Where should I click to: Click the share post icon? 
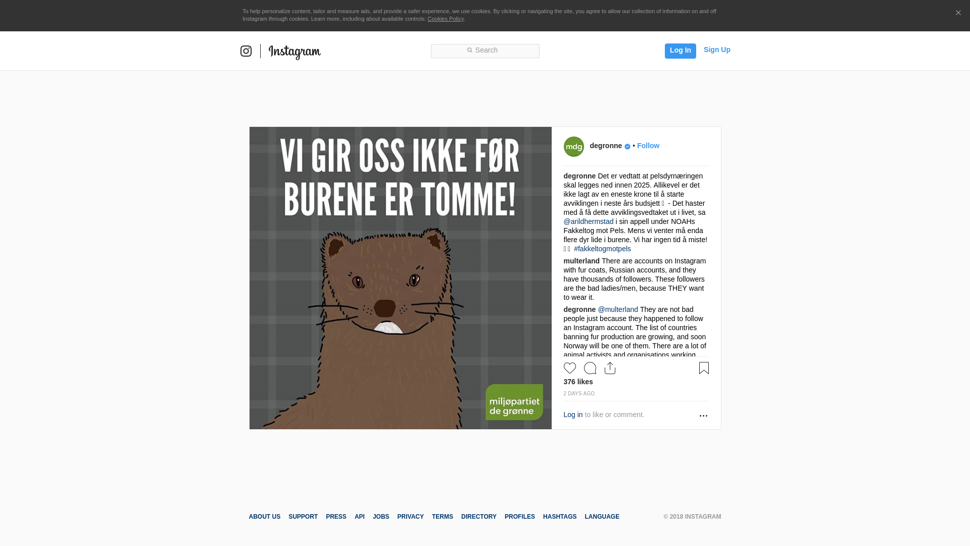pyautogui.click(x=610, y=368)
